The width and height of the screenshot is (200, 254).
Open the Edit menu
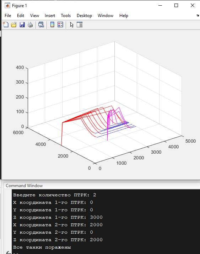click(21, 16)
